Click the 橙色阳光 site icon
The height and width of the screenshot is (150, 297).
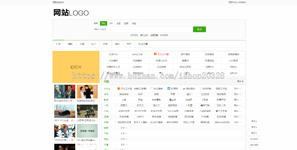pyautogui.click(x=184, y=89)
